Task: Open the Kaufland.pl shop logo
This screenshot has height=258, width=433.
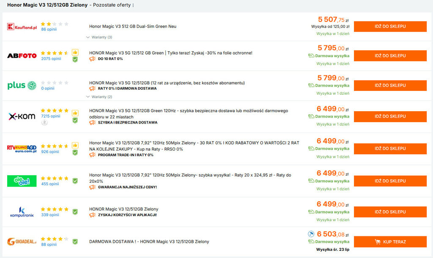Action: (22, 27)
